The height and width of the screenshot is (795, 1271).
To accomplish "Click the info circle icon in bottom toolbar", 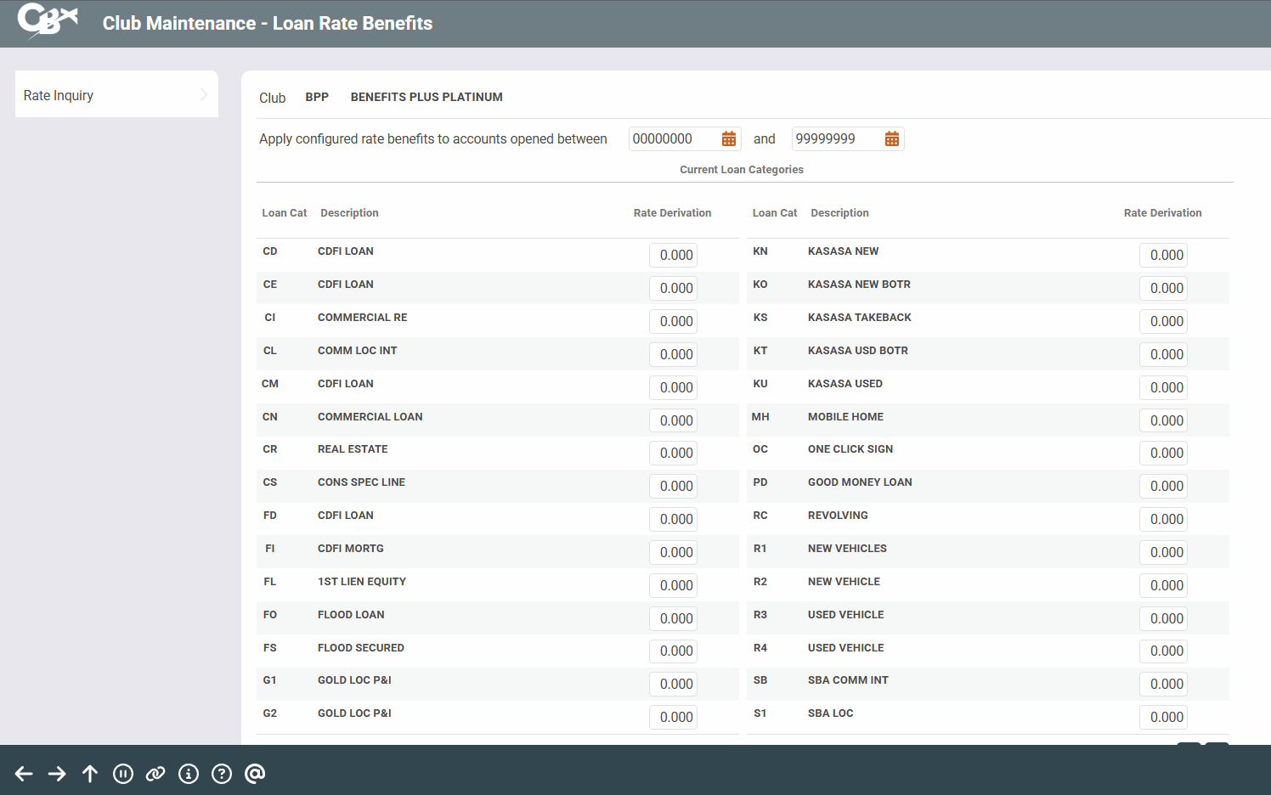I will click(189, 774).
